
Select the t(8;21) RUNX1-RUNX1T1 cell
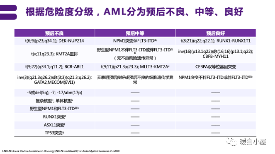pyautogui.click(x=216, y=41)
